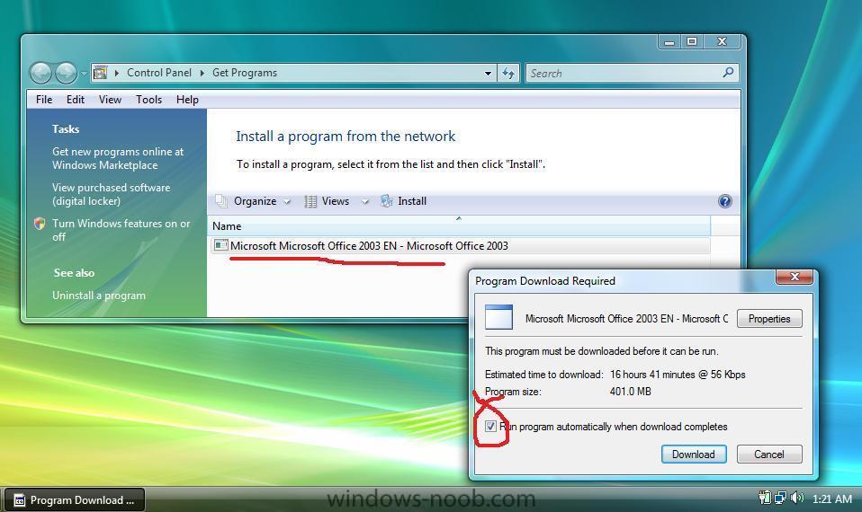Click the Back navigation arrow
Screen dimensions: 862x512
(40, 73)
